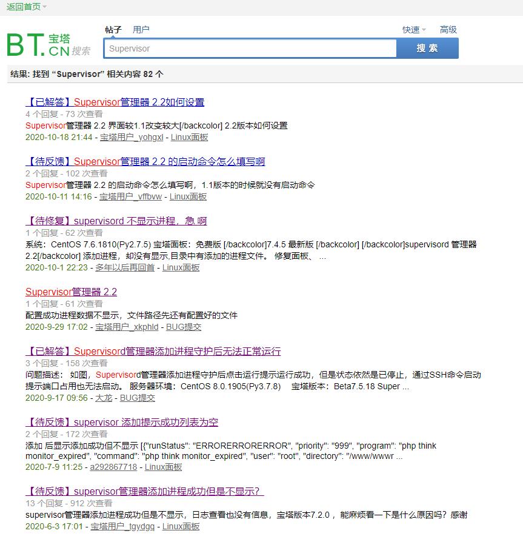Click timestamp 2020-10-18 21:44
This screenshot has width=523, height=542.
[x=59, y=137]
